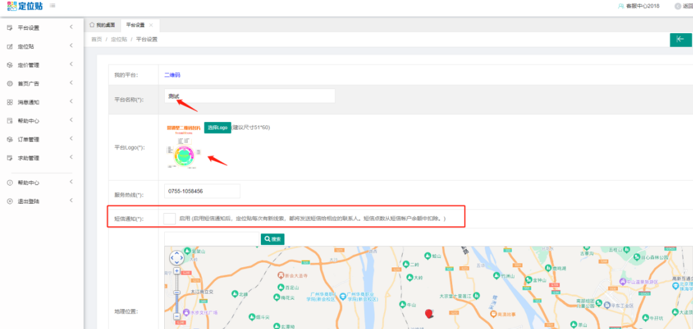The height and width of the screenshot is (329, 693).
Task: Click the red location marker on map
Action: tap(428, 313)
